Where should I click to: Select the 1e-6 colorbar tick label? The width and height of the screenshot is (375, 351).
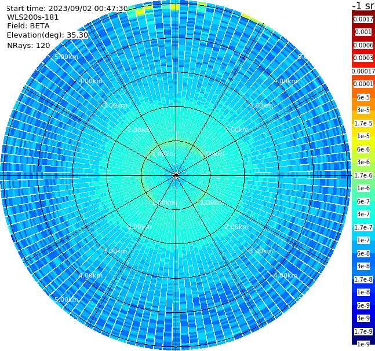(x=363, y=188)
